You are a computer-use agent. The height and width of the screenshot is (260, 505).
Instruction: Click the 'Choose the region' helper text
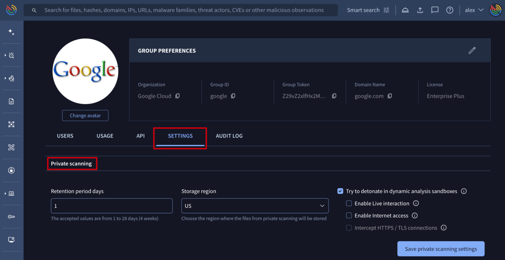click(254, 218)
